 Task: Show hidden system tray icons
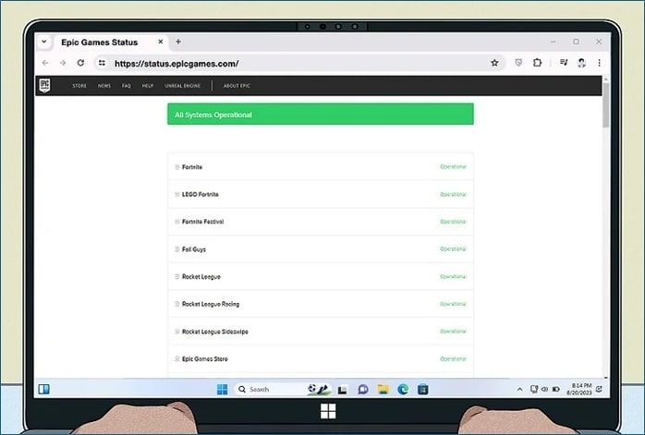tap(519, 390)
